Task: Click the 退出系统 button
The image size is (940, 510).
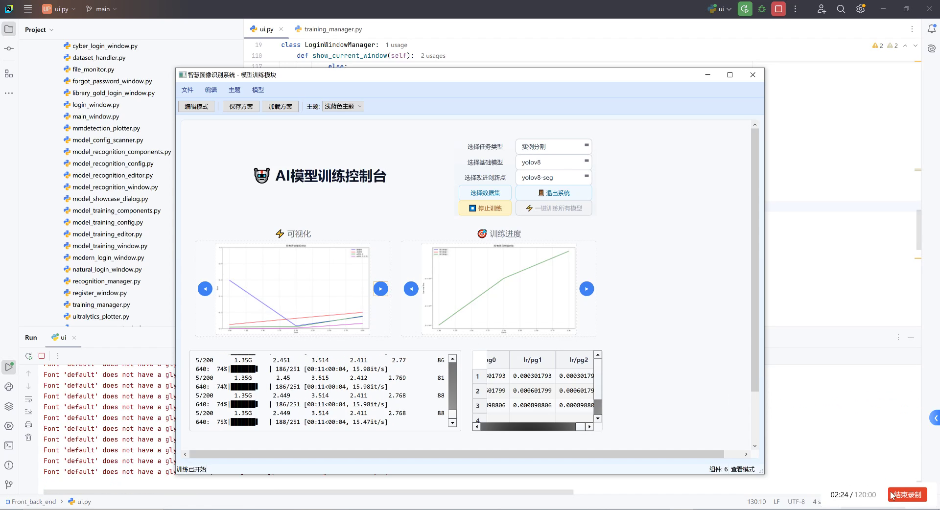Action: pos(554,193)
